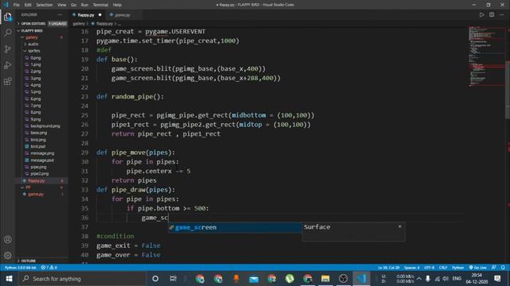This screenshot has height=286, width=510.
Task: Open flappy.py in Explorer tree
Action: [x=36, y=180]
